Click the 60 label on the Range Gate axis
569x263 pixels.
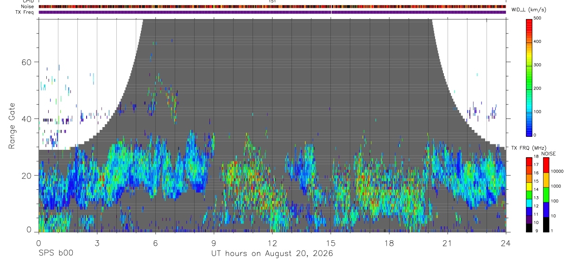[28, 62]
